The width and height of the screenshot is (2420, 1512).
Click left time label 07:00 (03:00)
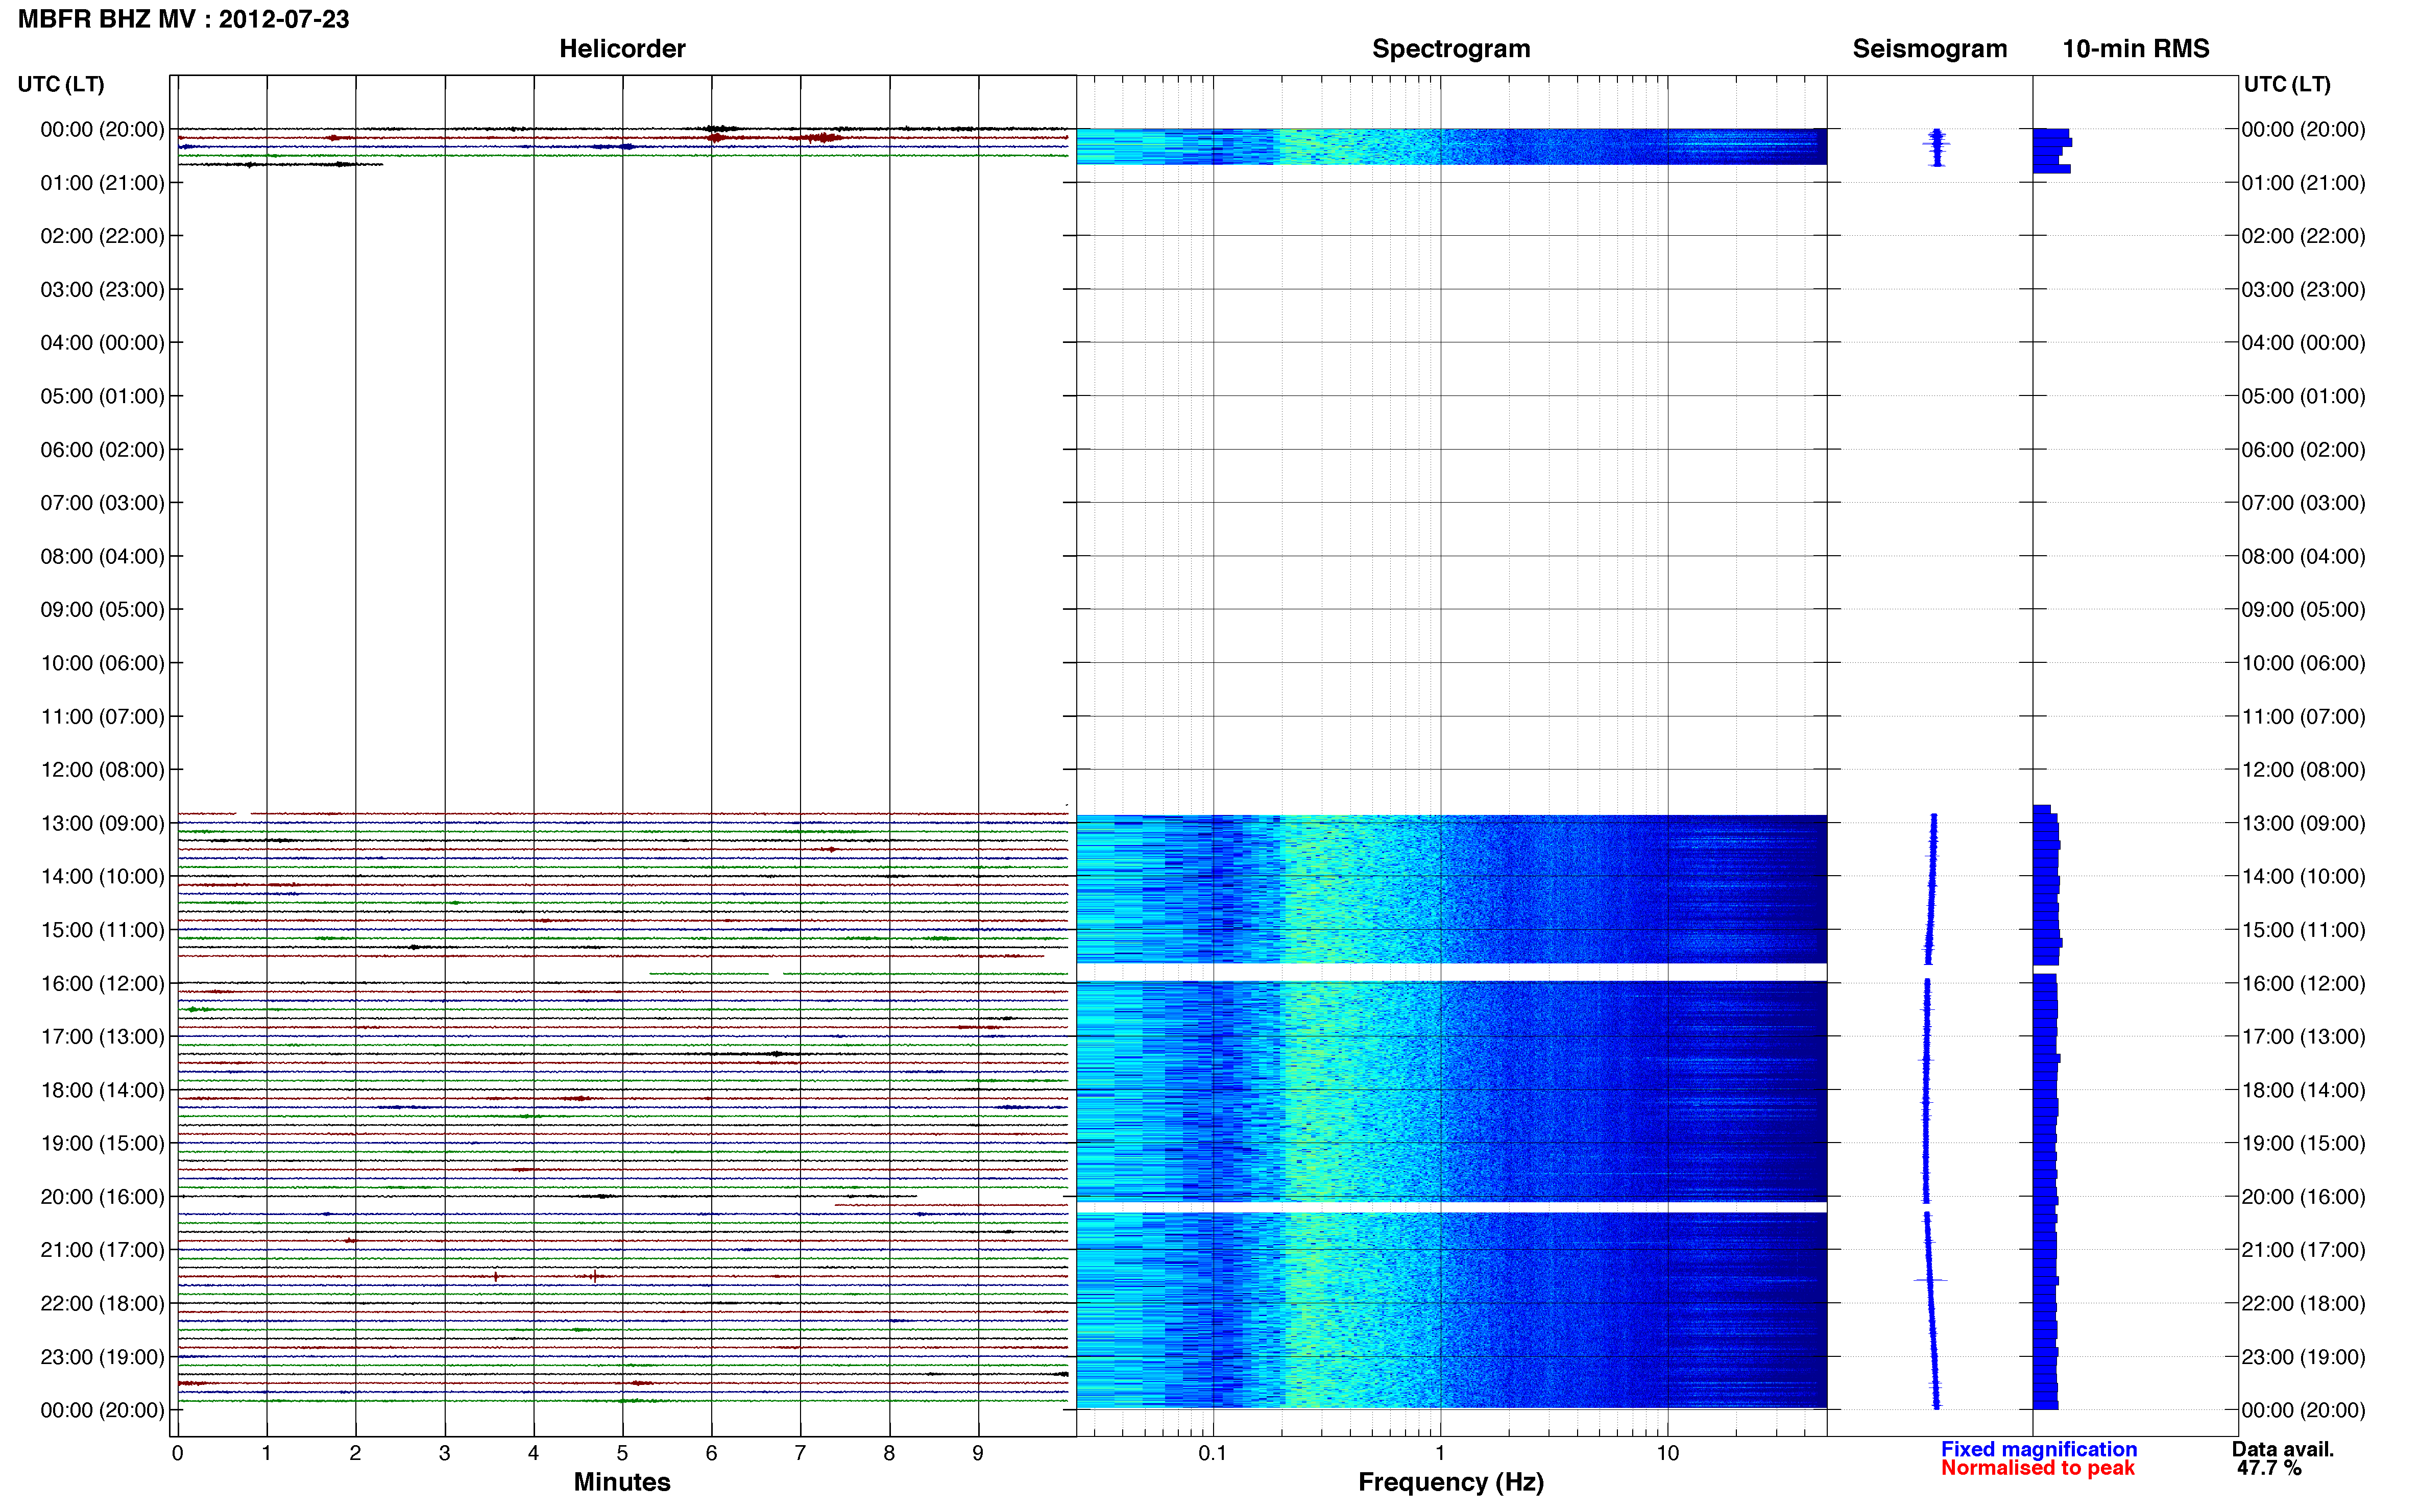click(102, 503)
